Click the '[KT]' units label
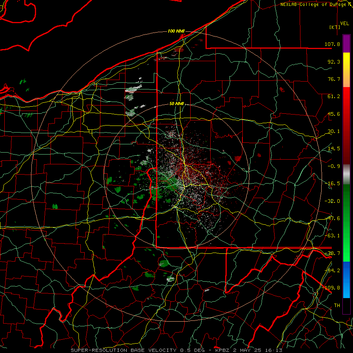This screenshot has height=353, width=353. (335, 27)
